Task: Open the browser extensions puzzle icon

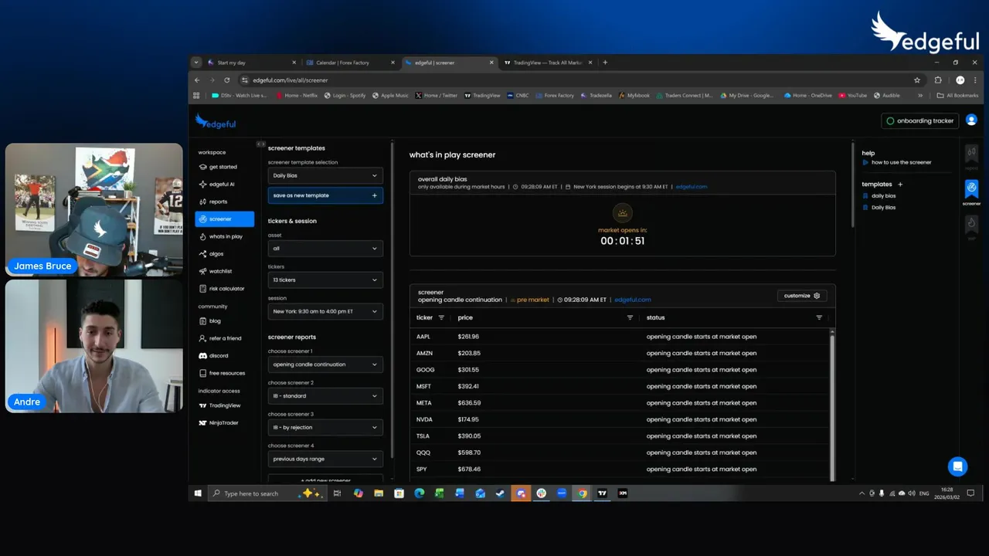Action: tap(938, 80)
